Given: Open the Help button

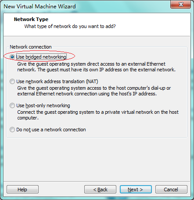Looking at the screenshot, I should click(22, 189).
